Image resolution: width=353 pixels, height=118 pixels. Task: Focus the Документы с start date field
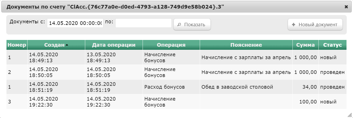75,23
